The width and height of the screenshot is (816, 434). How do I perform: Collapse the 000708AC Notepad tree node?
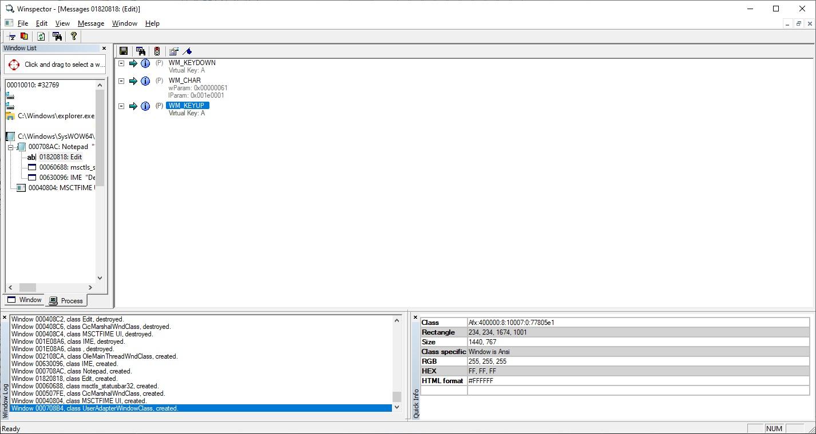(x=10, y=147)
